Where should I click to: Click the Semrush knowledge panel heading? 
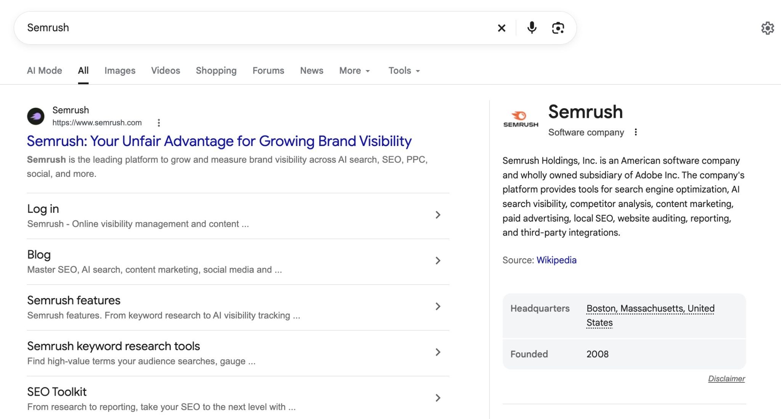point(585,112)
